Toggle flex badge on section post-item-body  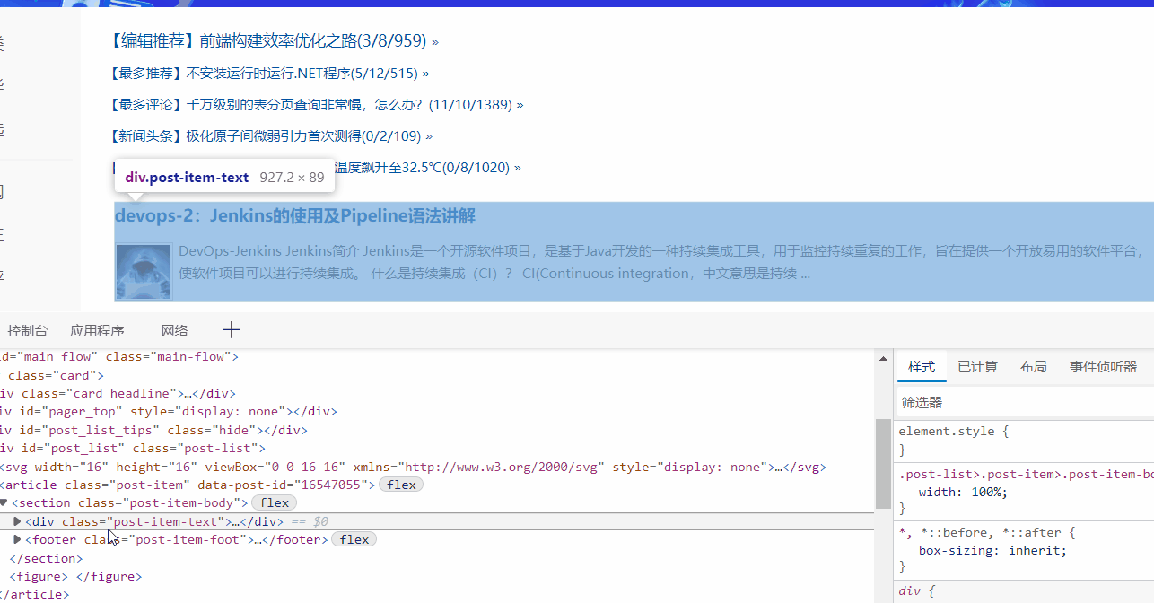(x=274, y=502)
